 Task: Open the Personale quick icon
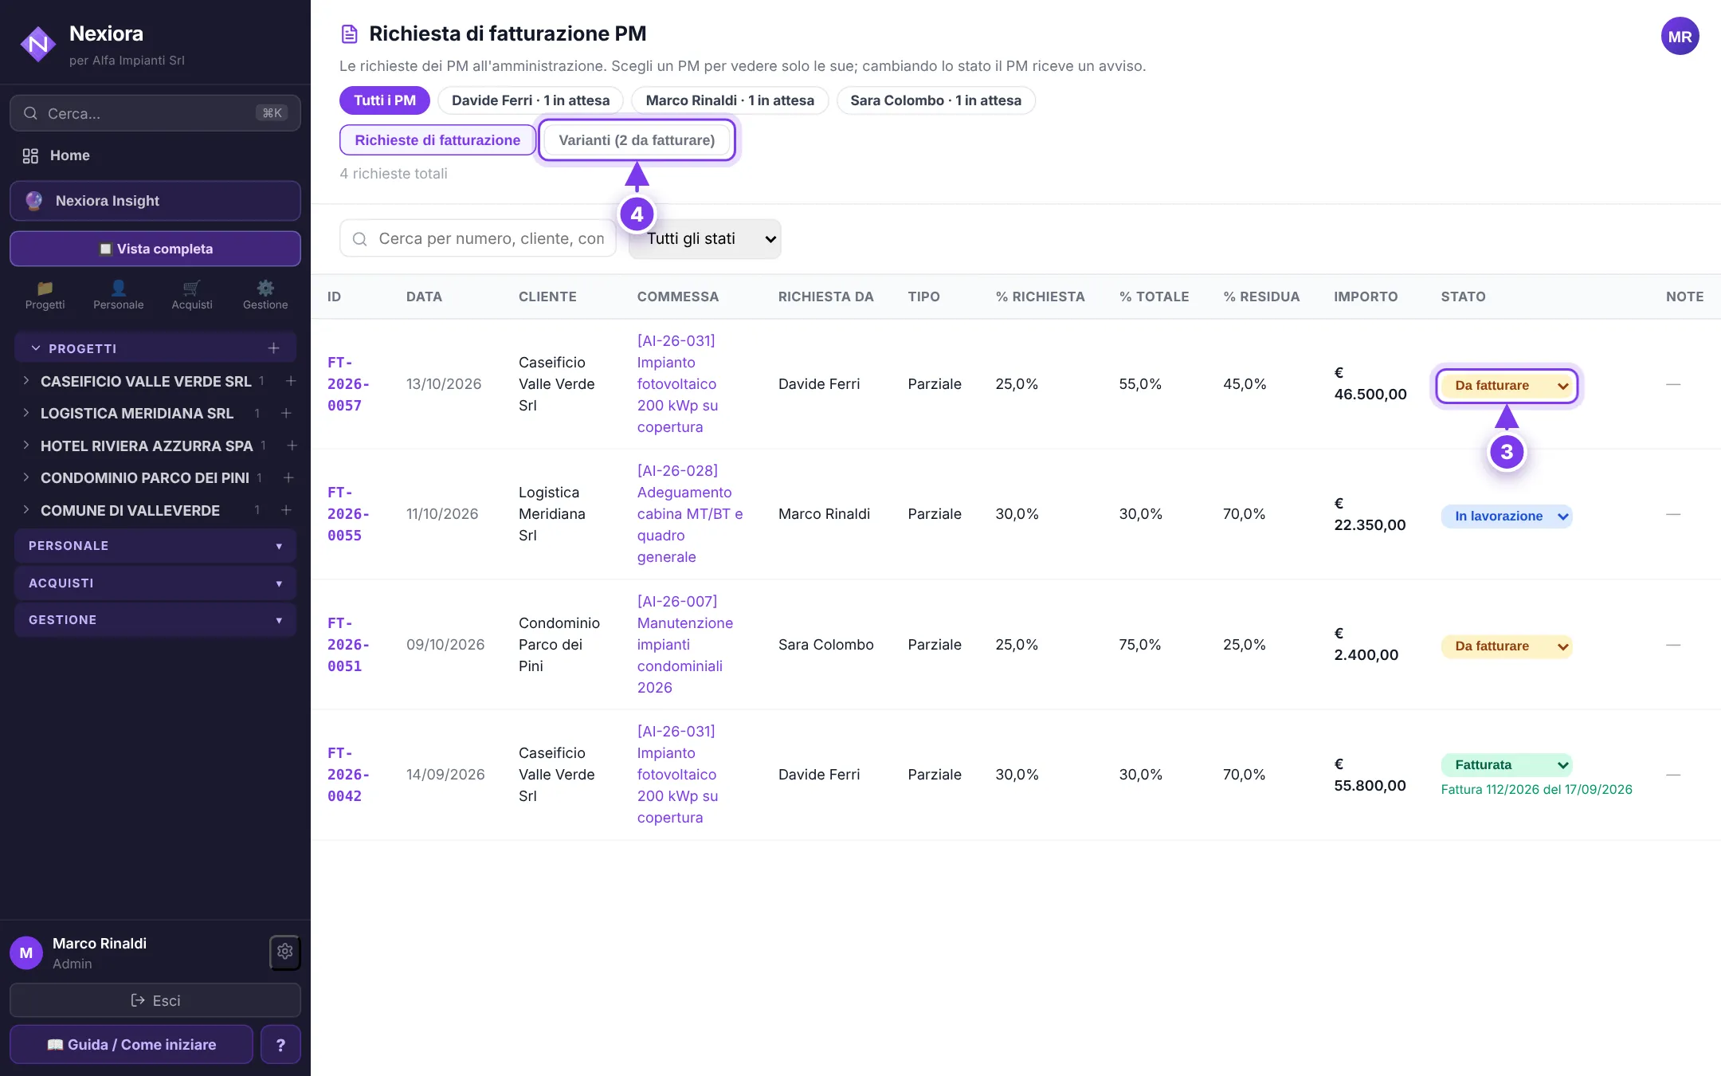pyautogui.click(x=118, y=294)
